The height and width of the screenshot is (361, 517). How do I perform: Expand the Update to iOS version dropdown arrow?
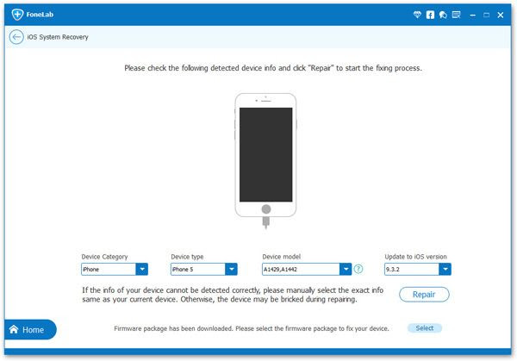pyautogui.click(x=445, y=269)
